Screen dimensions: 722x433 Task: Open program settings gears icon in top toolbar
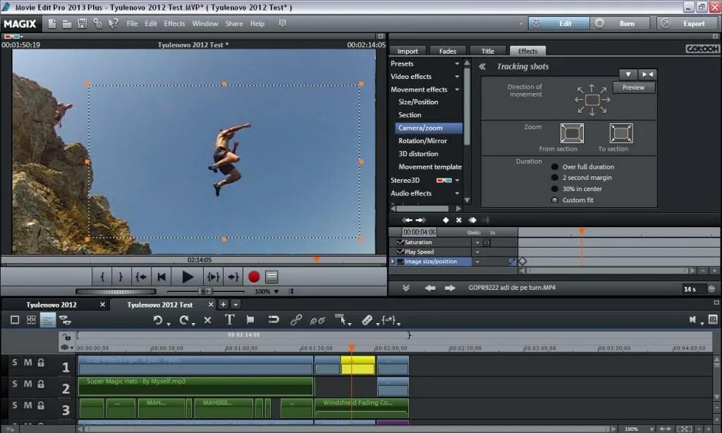coord(97,23)
